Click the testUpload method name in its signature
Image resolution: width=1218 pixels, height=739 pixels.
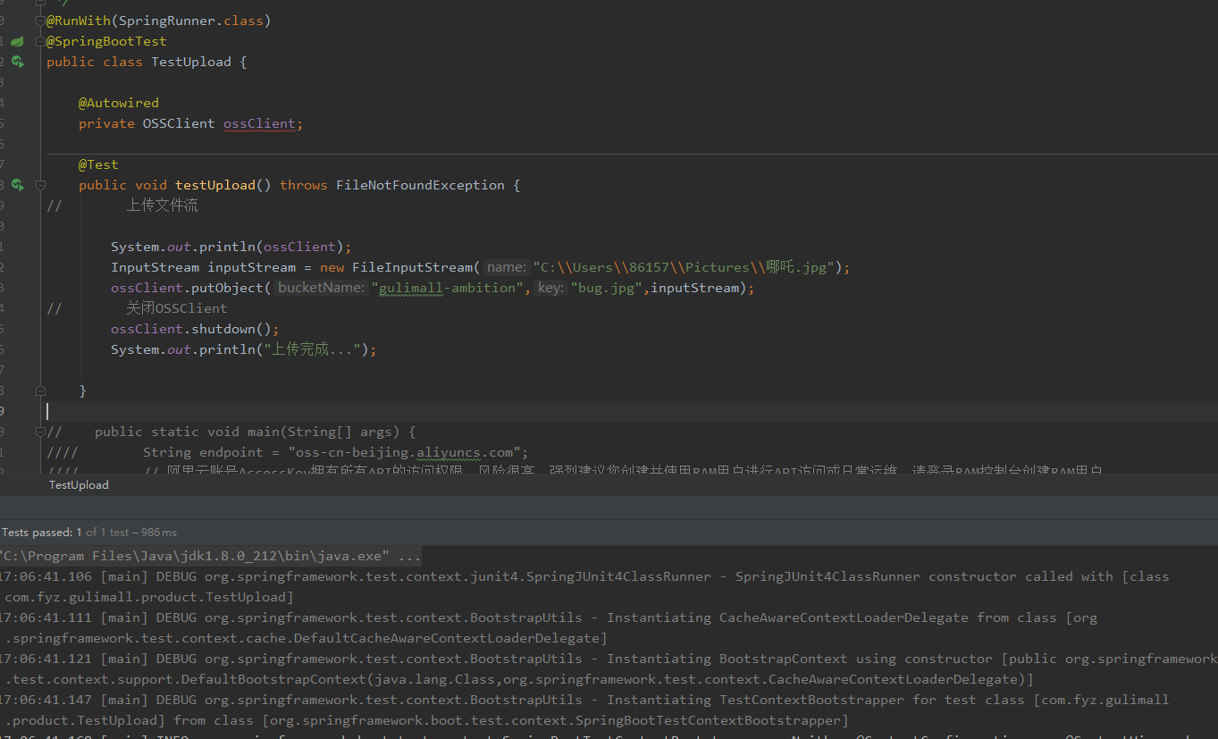215,185
